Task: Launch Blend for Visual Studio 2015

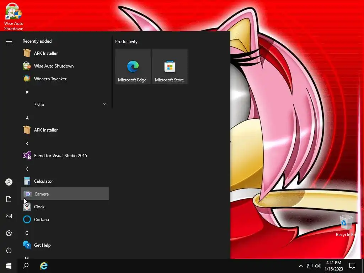Action: 65,156
